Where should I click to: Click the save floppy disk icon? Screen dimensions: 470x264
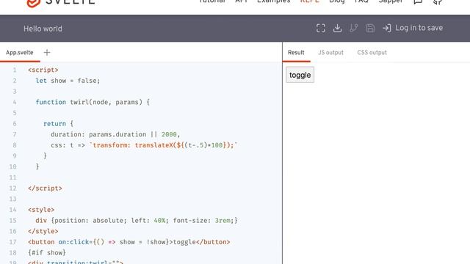coord(370,28)
